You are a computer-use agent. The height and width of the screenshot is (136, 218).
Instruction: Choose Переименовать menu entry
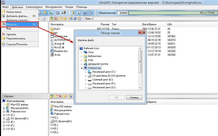click(19, 38)
